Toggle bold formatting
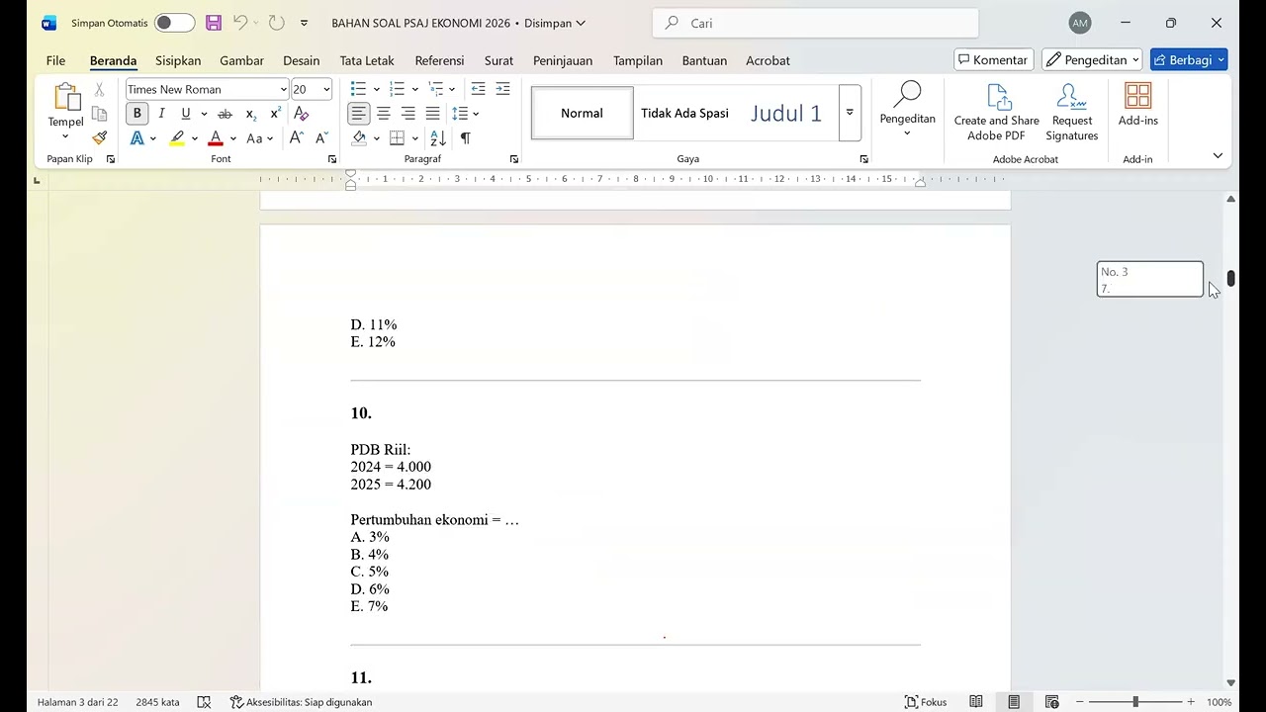This screenshot has width=1266, height=712. pos(137,114)
